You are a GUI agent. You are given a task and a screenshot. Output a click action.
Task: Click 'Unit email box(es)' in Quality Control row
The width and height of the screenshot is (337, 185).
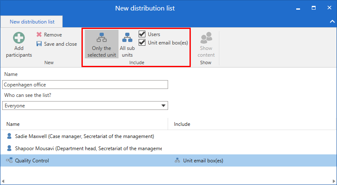pyautogui.click(x=203, y=161)
